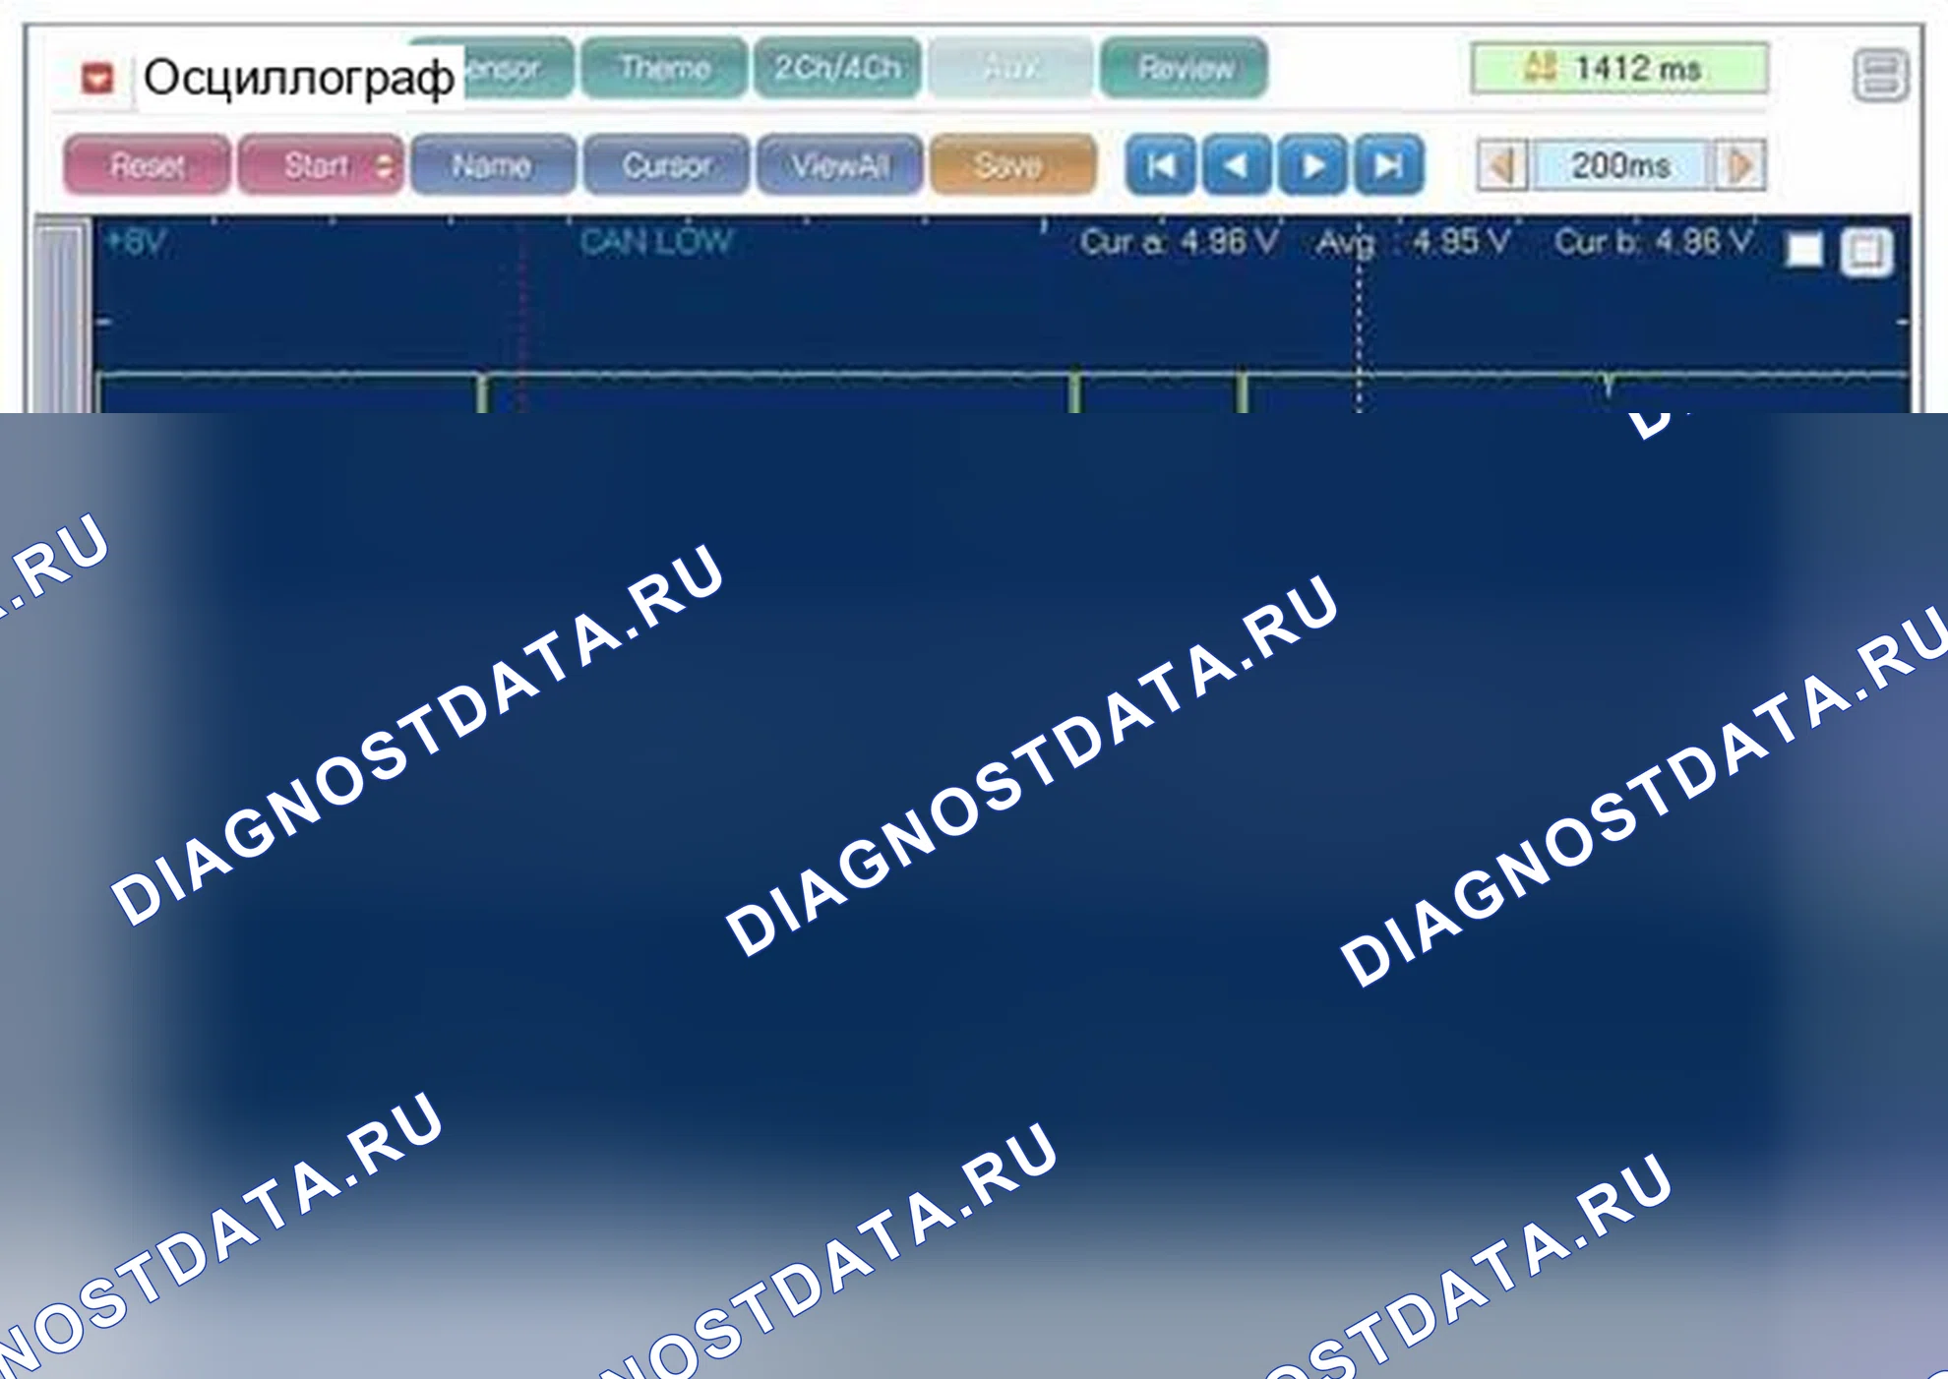The width and height of the screenshot is (1948, 1379).
Task: Click the Cur b: 4.98 V readout
Action: tap(1653, 242)
